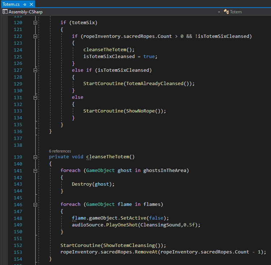
Task: Click the cleanseTheTotem method name in its declaration
Action: coord(108,157)
